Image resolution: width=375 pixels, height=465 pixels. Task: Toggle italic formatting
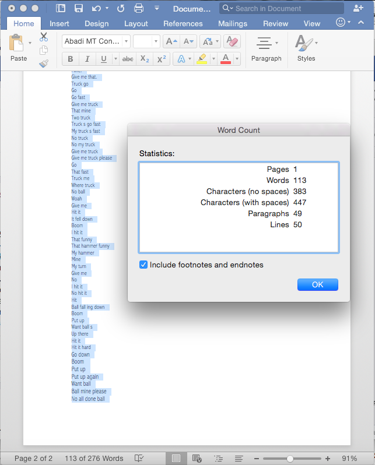tap(87, 59)
